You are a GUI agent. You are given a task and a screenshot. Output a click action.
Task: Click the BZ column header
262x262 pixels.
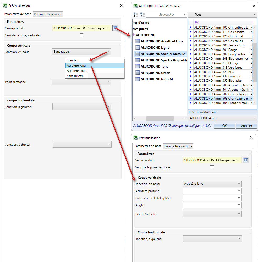point(222,22)
